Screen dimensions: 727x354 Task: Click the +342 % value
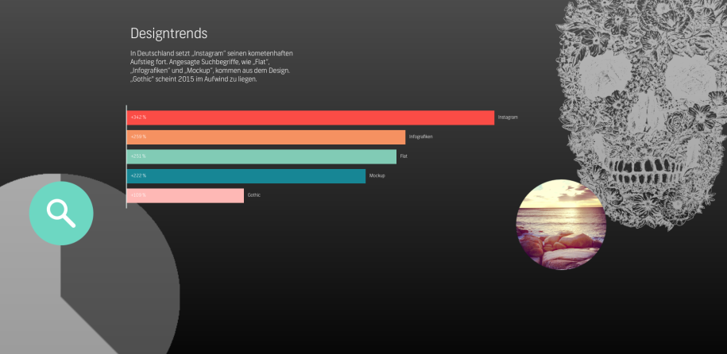pyautogui.click(x=138, y=117)
